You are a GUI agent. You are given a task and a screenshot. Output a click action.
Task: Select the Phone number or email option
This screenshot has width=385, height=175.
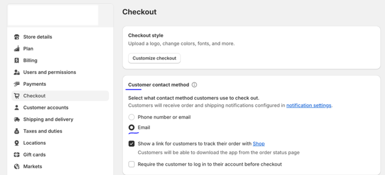(x=131, y=117)
